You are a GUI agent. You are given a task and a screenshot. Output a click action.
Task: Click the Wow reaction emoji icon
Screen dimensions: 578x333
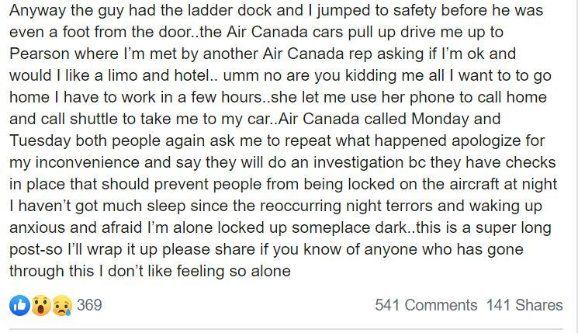[41, 305]
